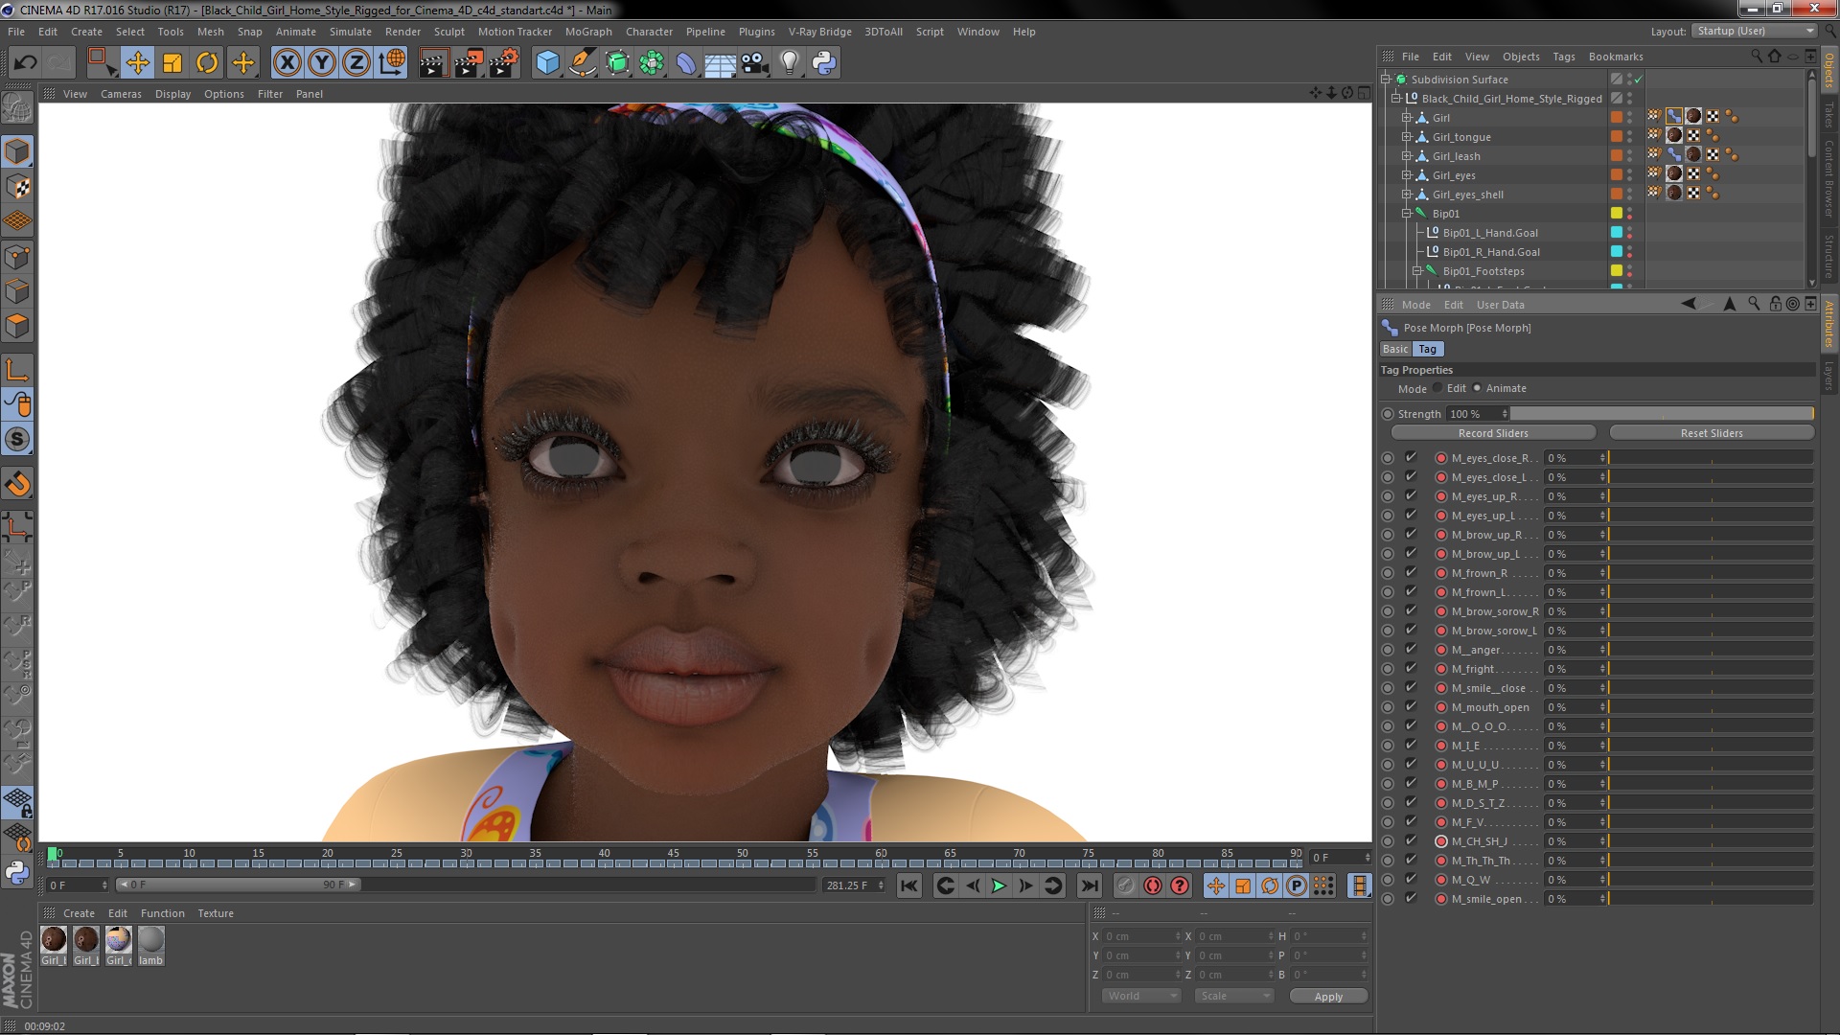The width and height of the screenshot is (1840, 1035).
Task: Expand the Girl_eyes object node
Action: pyautogui.click(x=1407, y=175)
